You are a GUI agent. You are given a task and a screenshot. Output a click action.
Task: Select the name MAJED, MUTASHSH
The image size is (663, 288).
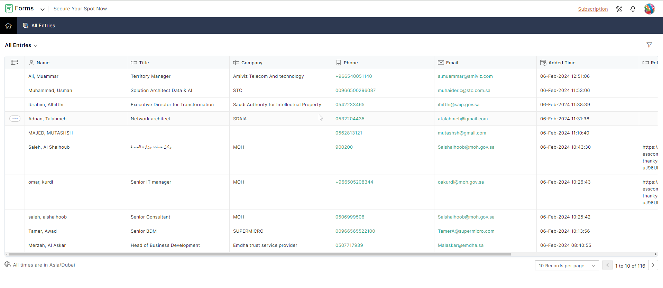50,133
